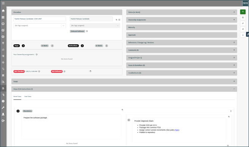Open the user profile sidebar icon
Screen dimensions: 249x147
pyautogui.click(x=3, y=114)
